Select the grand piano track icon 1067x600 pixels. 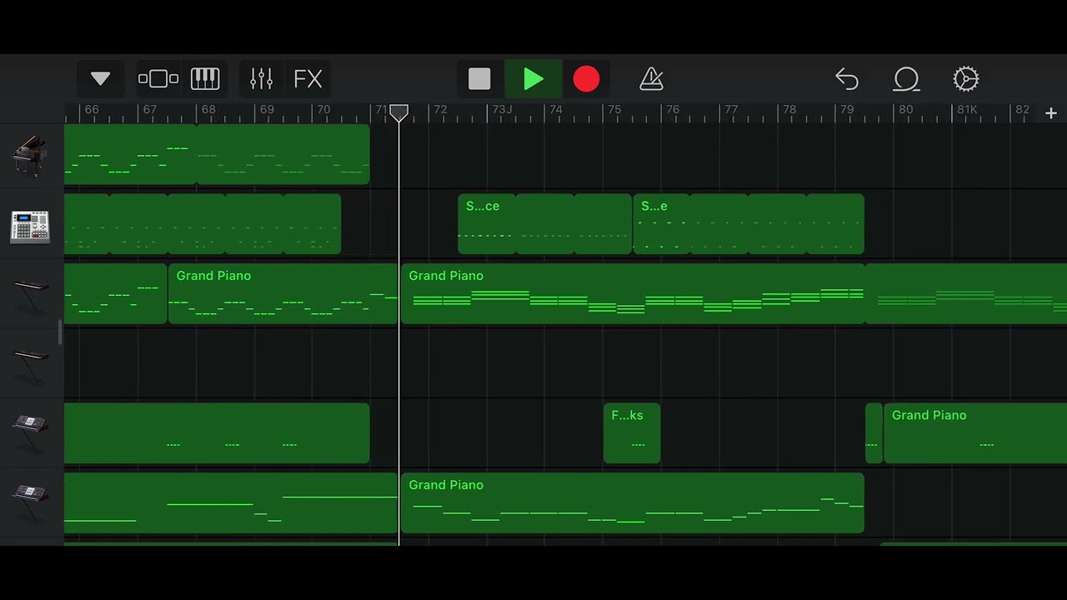pyautogui.click(x=30, y=155)
